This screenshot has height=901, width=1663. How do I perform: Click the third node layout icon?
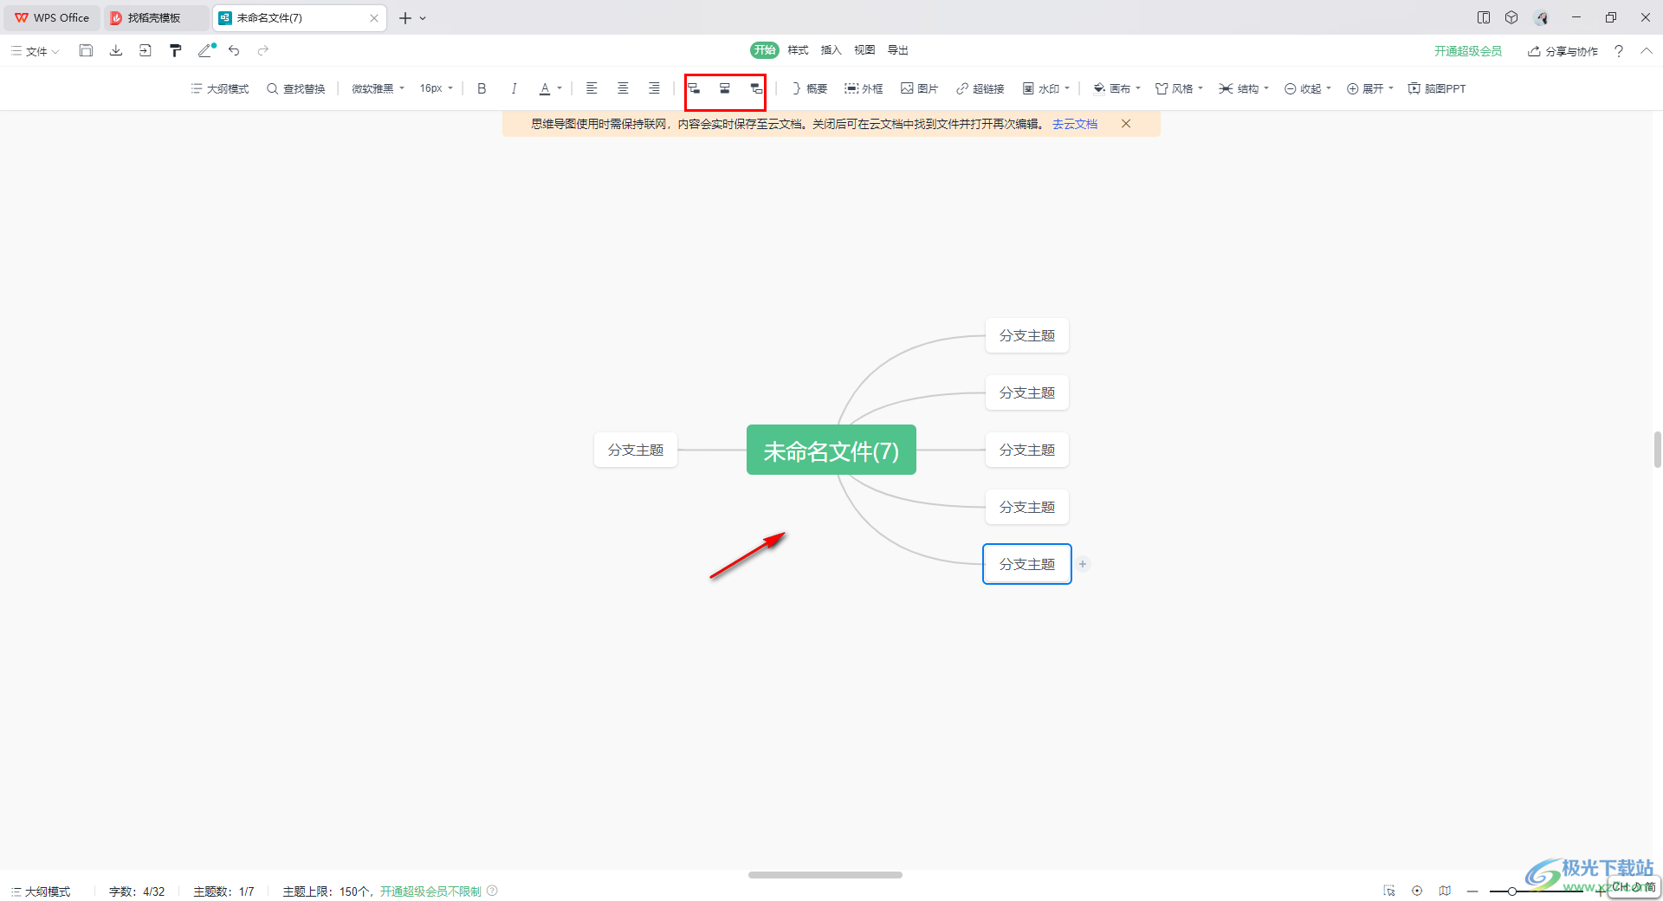(756, 88)
